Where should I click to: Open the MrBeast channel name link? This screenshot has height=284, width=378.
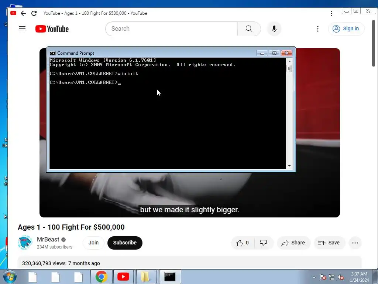pos(48,239)
